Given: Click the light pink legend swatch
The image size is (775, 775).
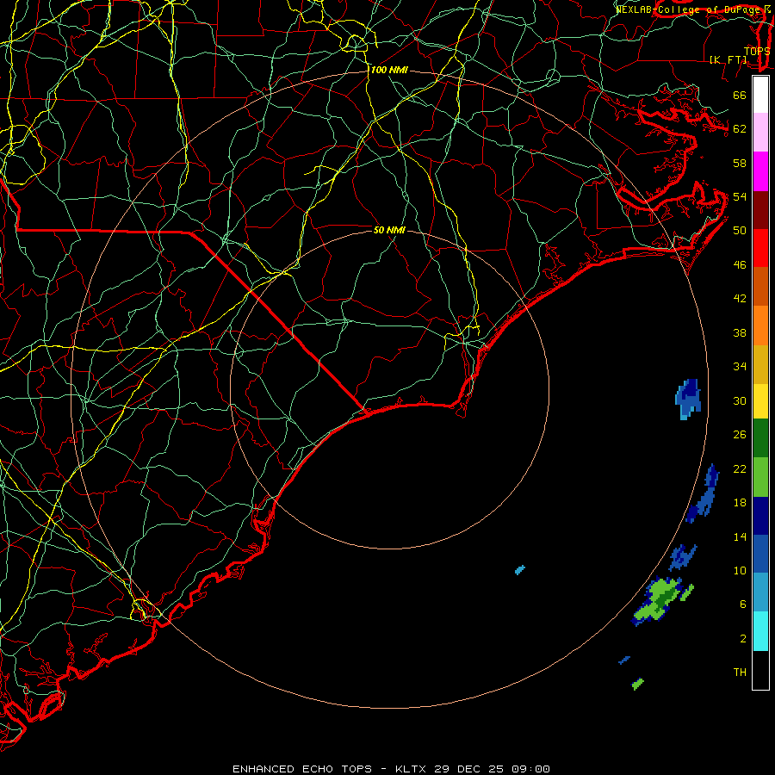Looking at the screenshot, I should [760, 132].
